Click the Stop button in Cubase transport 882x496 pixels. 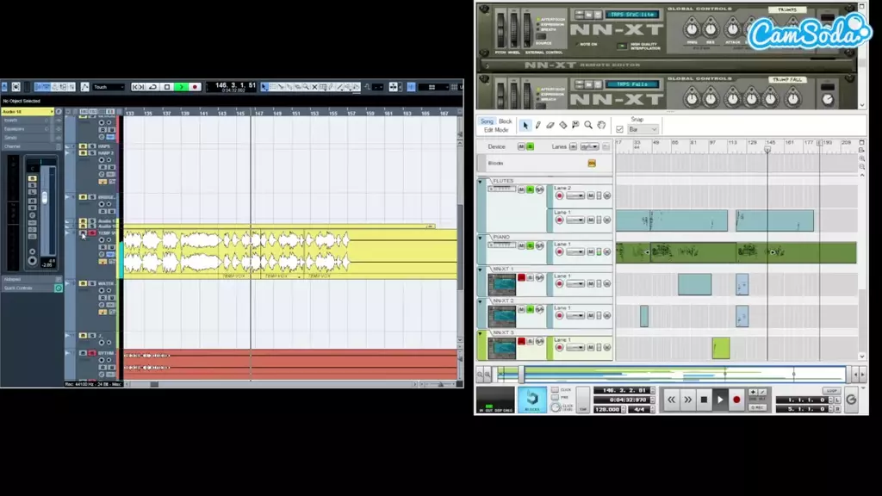tap(167, 87)
